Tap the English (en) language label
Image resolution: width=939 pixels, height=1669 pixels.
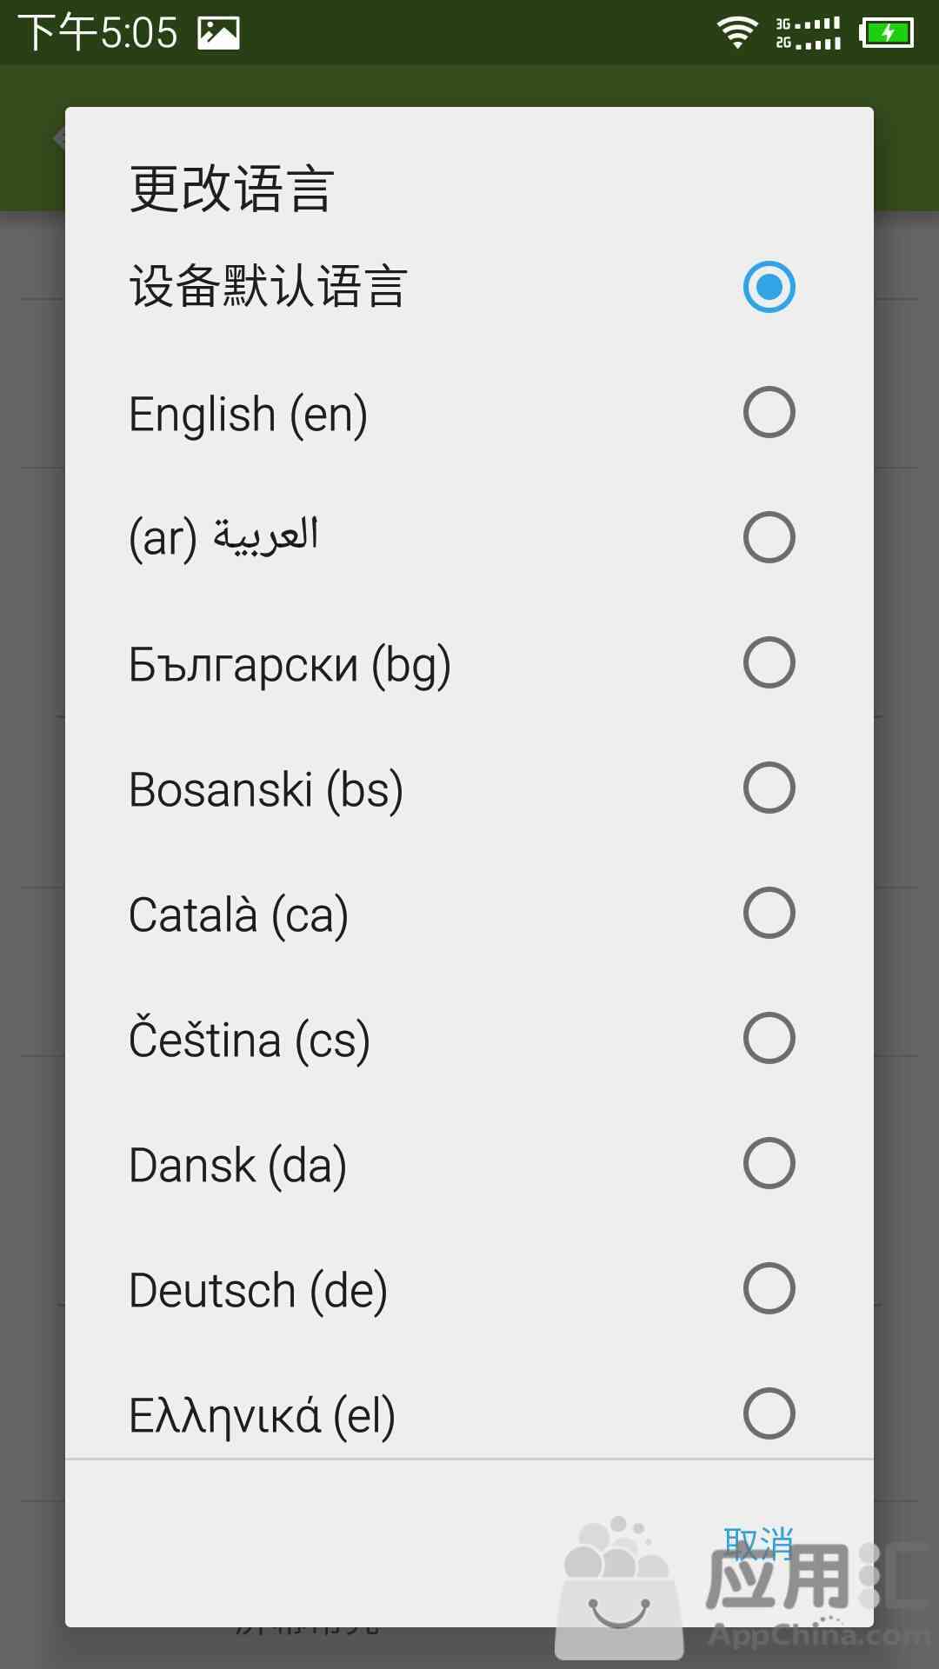pyautogui.click(x=248, y=415)
